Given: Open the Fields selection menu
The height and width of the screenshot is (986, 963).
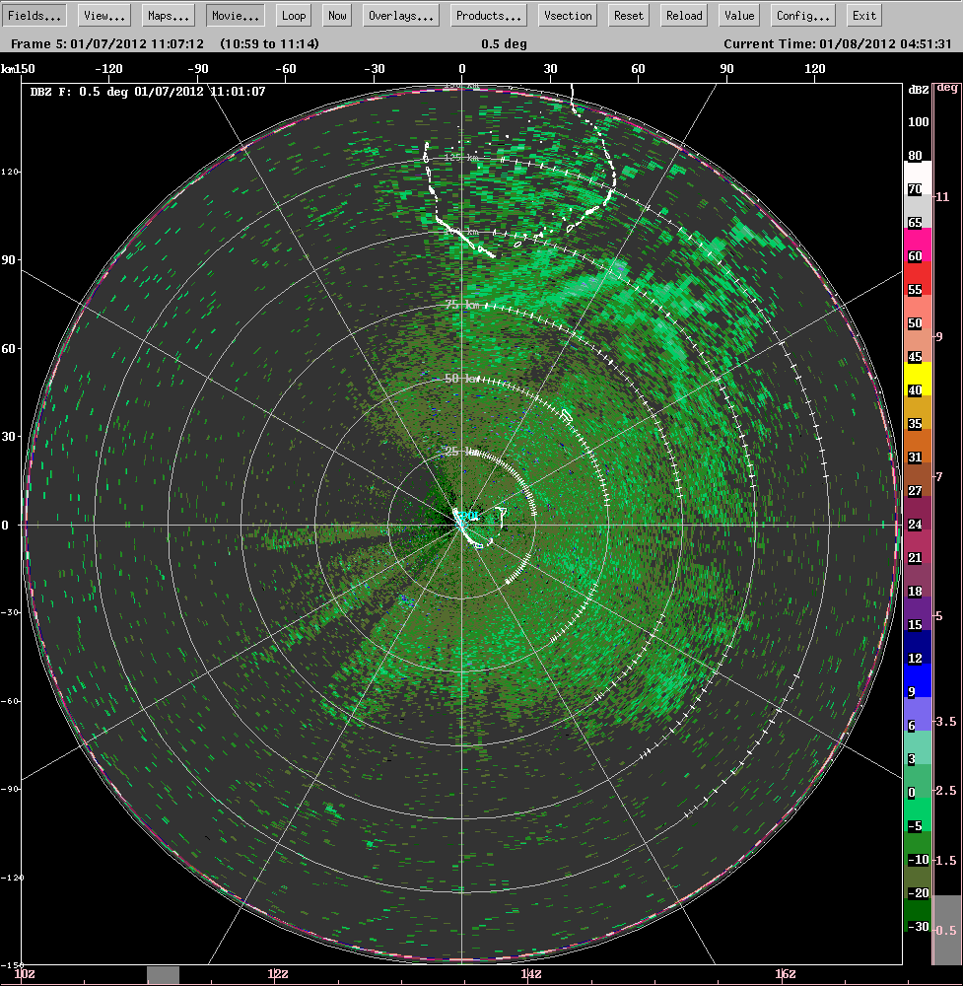Looking at the screenshot, I should click(34, 15).
